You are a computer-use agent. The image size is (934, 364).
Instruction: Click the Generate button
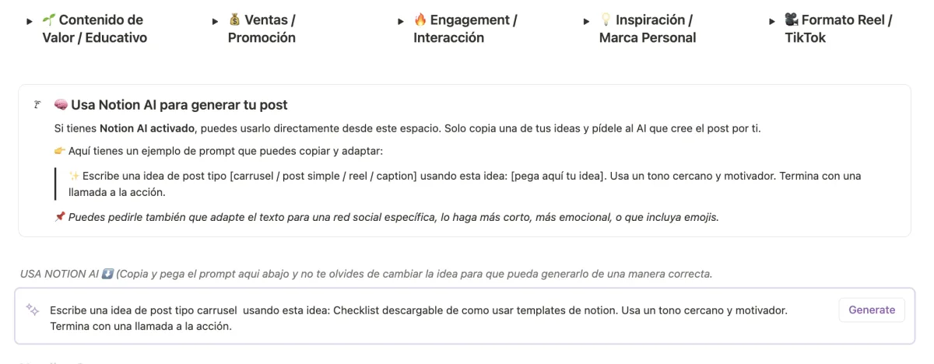[x=872, y=310]
